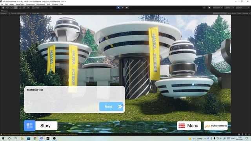This screenshot has width=251, height=141.
Task: Open the Layout dropdown
Action: tap(242, 7)
